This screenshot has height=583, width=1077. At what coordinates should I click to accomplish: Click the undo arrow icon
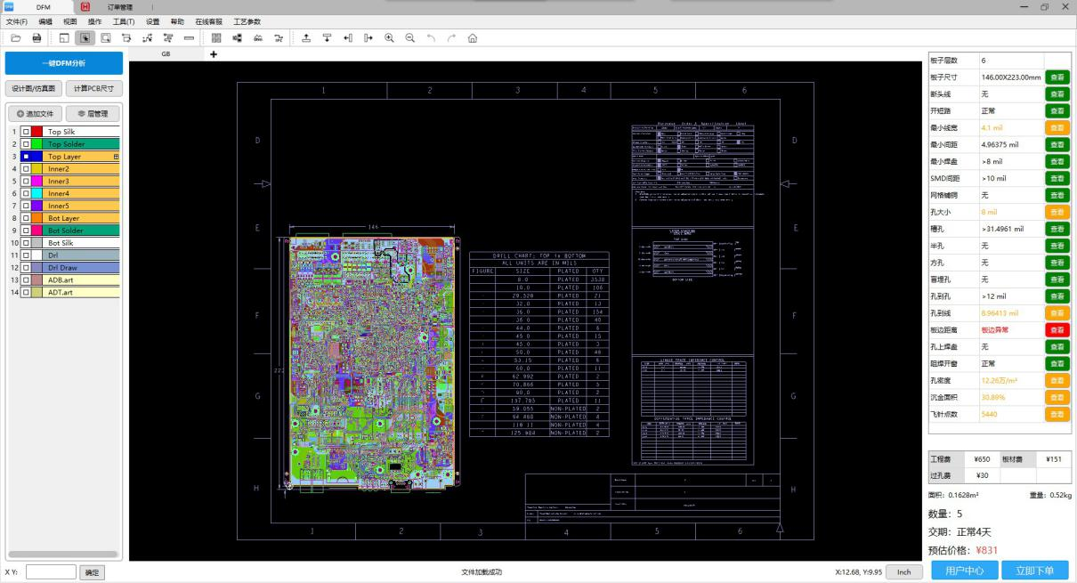[x=432, y=38]
